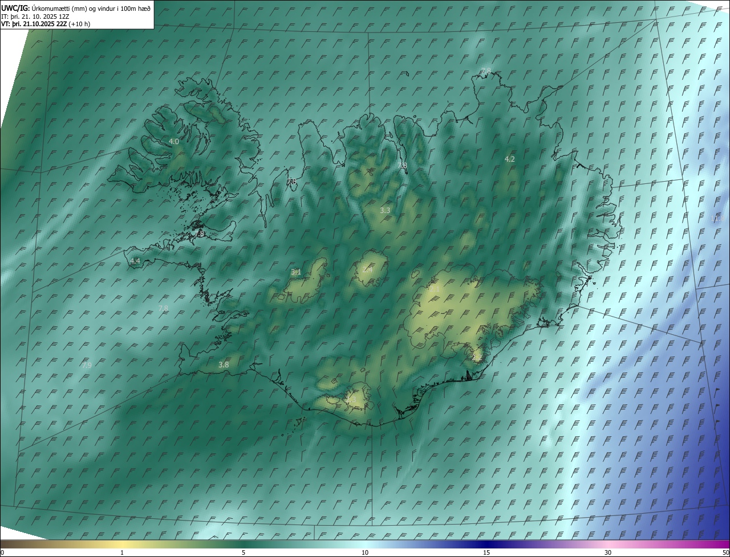This screenshot has width=730, height=557.
Task: Click the '2.1' value label on the map
Action: tap(435, 289)
